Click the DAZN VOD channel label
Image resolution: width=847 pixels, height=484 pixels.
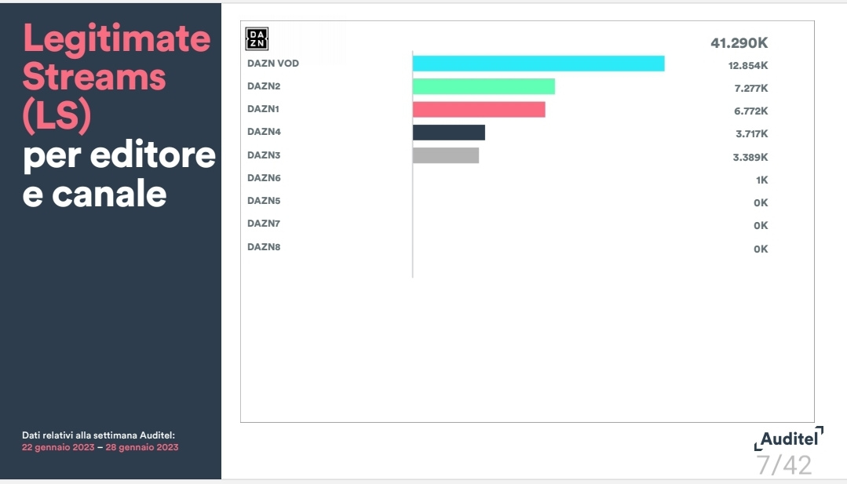(273, 63)
